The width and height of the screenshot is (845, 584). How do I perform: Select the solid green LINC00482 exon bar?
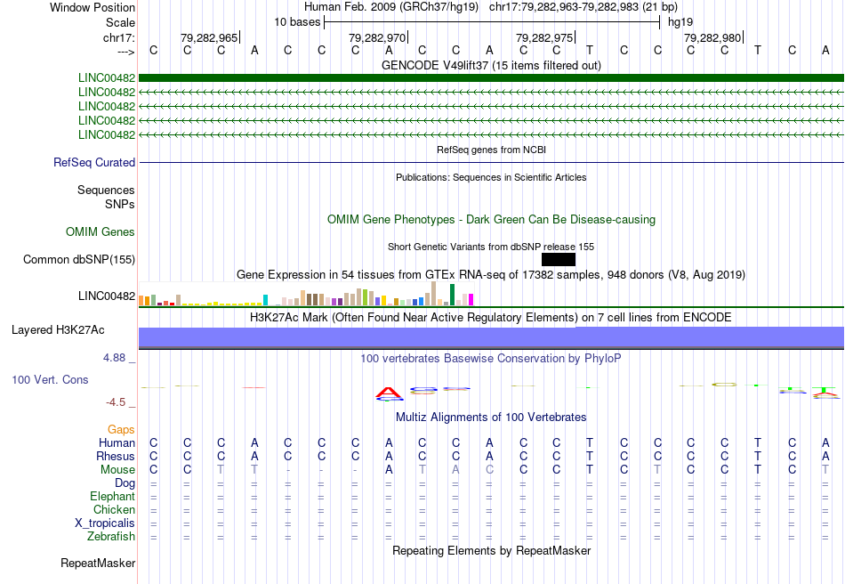click(x=491, y=78)
